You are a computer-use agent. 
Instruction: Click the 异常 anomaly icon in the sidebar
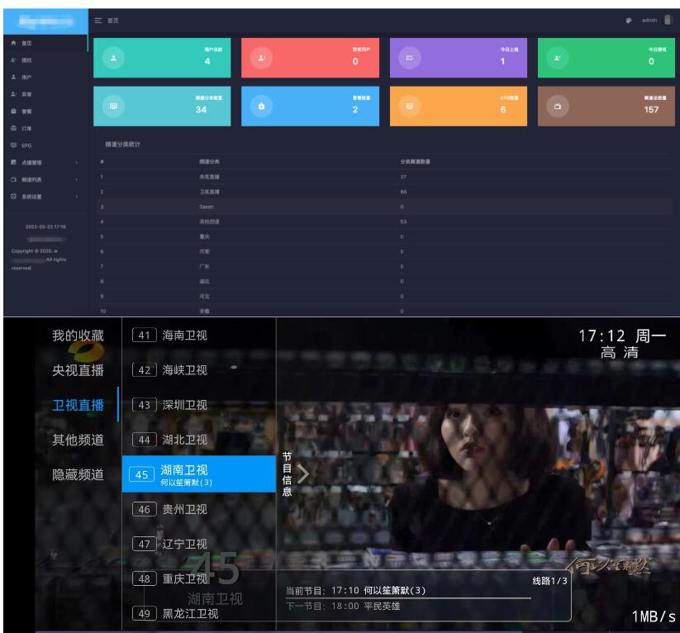(13, 93)
